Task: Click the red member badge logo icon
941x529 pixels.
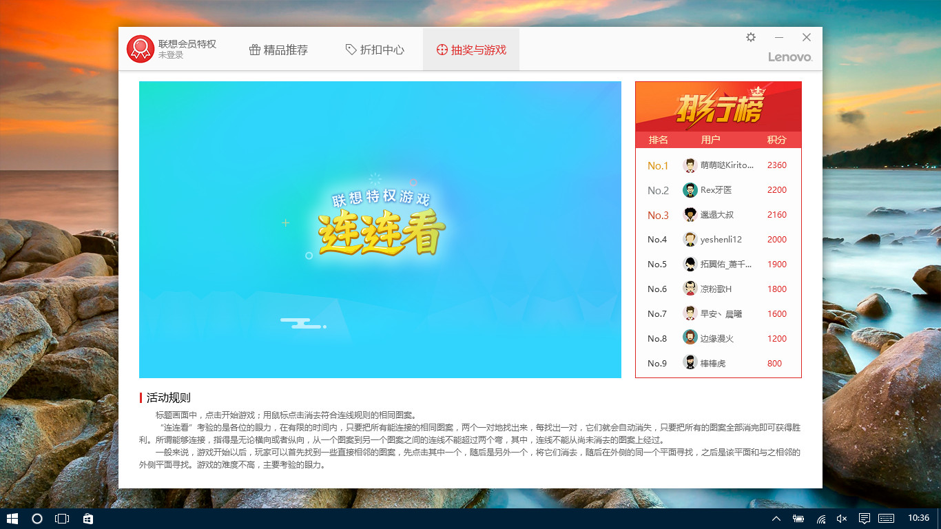Action: coord(141,49)
